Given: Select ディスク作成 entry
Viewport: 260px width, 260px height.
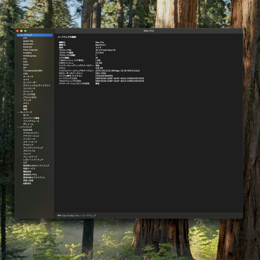Looking at the screenshot, I should click(29, 94).
